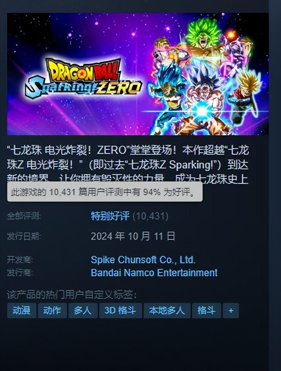This screenshot has width=281, height=371.
Task: Click the 2024 年 10 月 11 日 release date
Action: point(133,236)
